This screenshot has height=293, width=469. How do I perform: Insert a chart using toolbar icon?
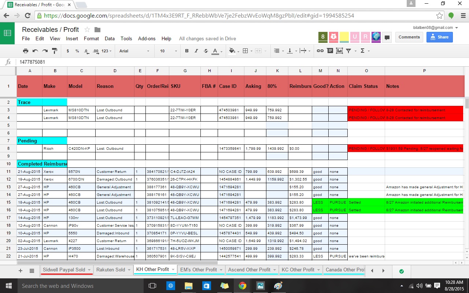[339, 51]
